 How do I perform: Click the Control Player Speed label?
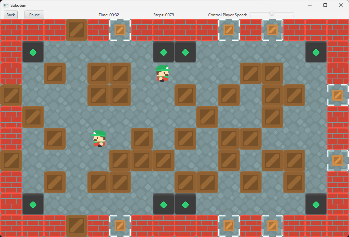(x=228, y=15)
